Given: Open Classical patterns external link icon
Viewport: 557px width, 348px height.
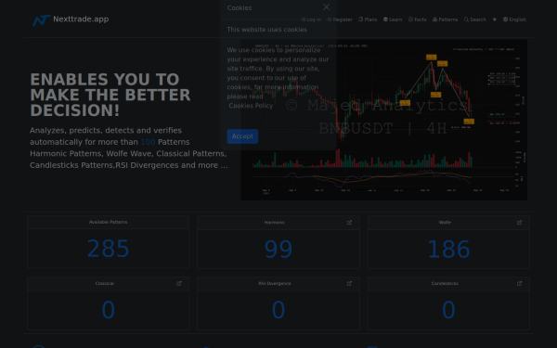Looking at the screenshot, I should (179, 283).
